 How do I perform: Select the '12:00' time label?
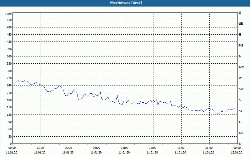click(124, 148)
